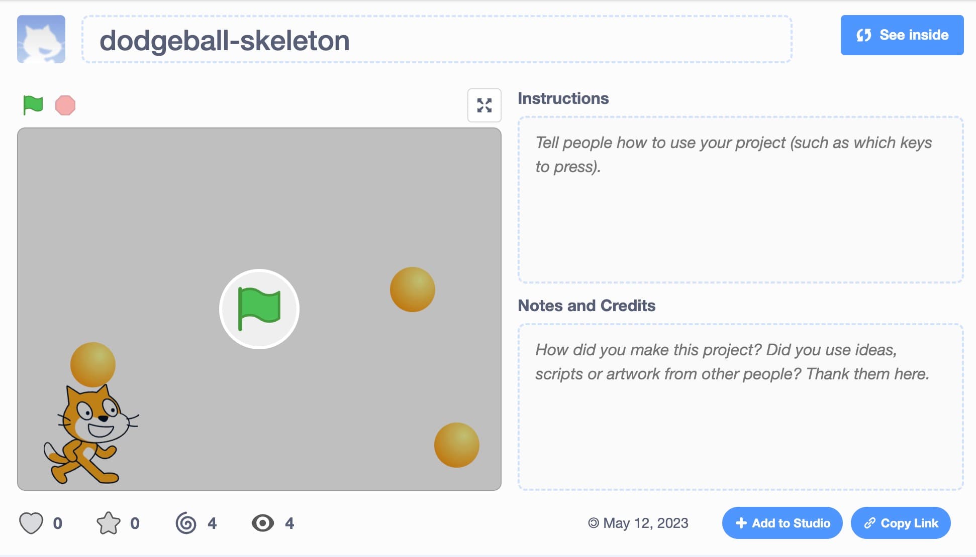Click the May 12, 2023 date text
Image resolution: width=976 pixels, height=557 pixels.
pyautogui.click(x=646, y=523)
